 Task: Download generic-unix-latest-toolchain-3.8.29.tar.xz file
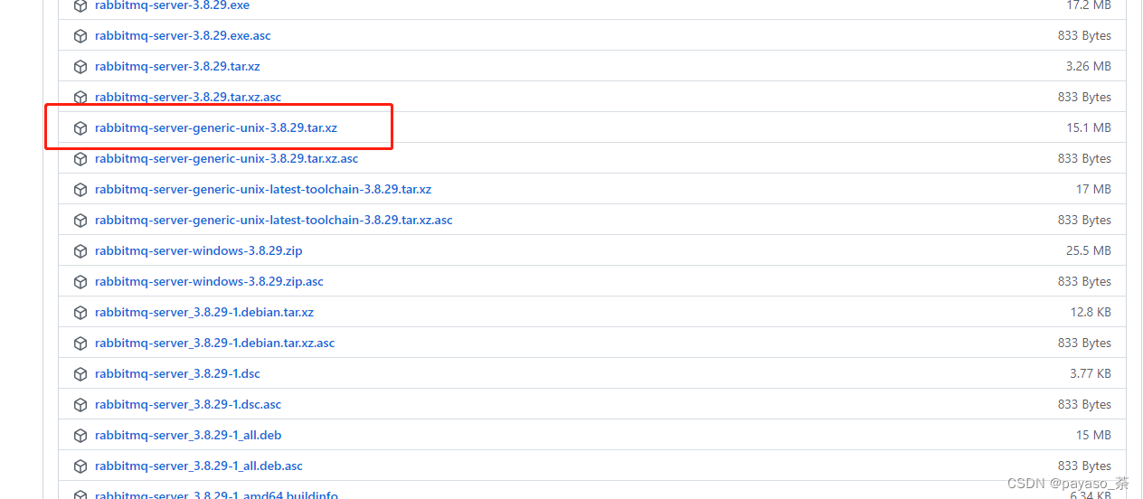[x=263, y=190]
